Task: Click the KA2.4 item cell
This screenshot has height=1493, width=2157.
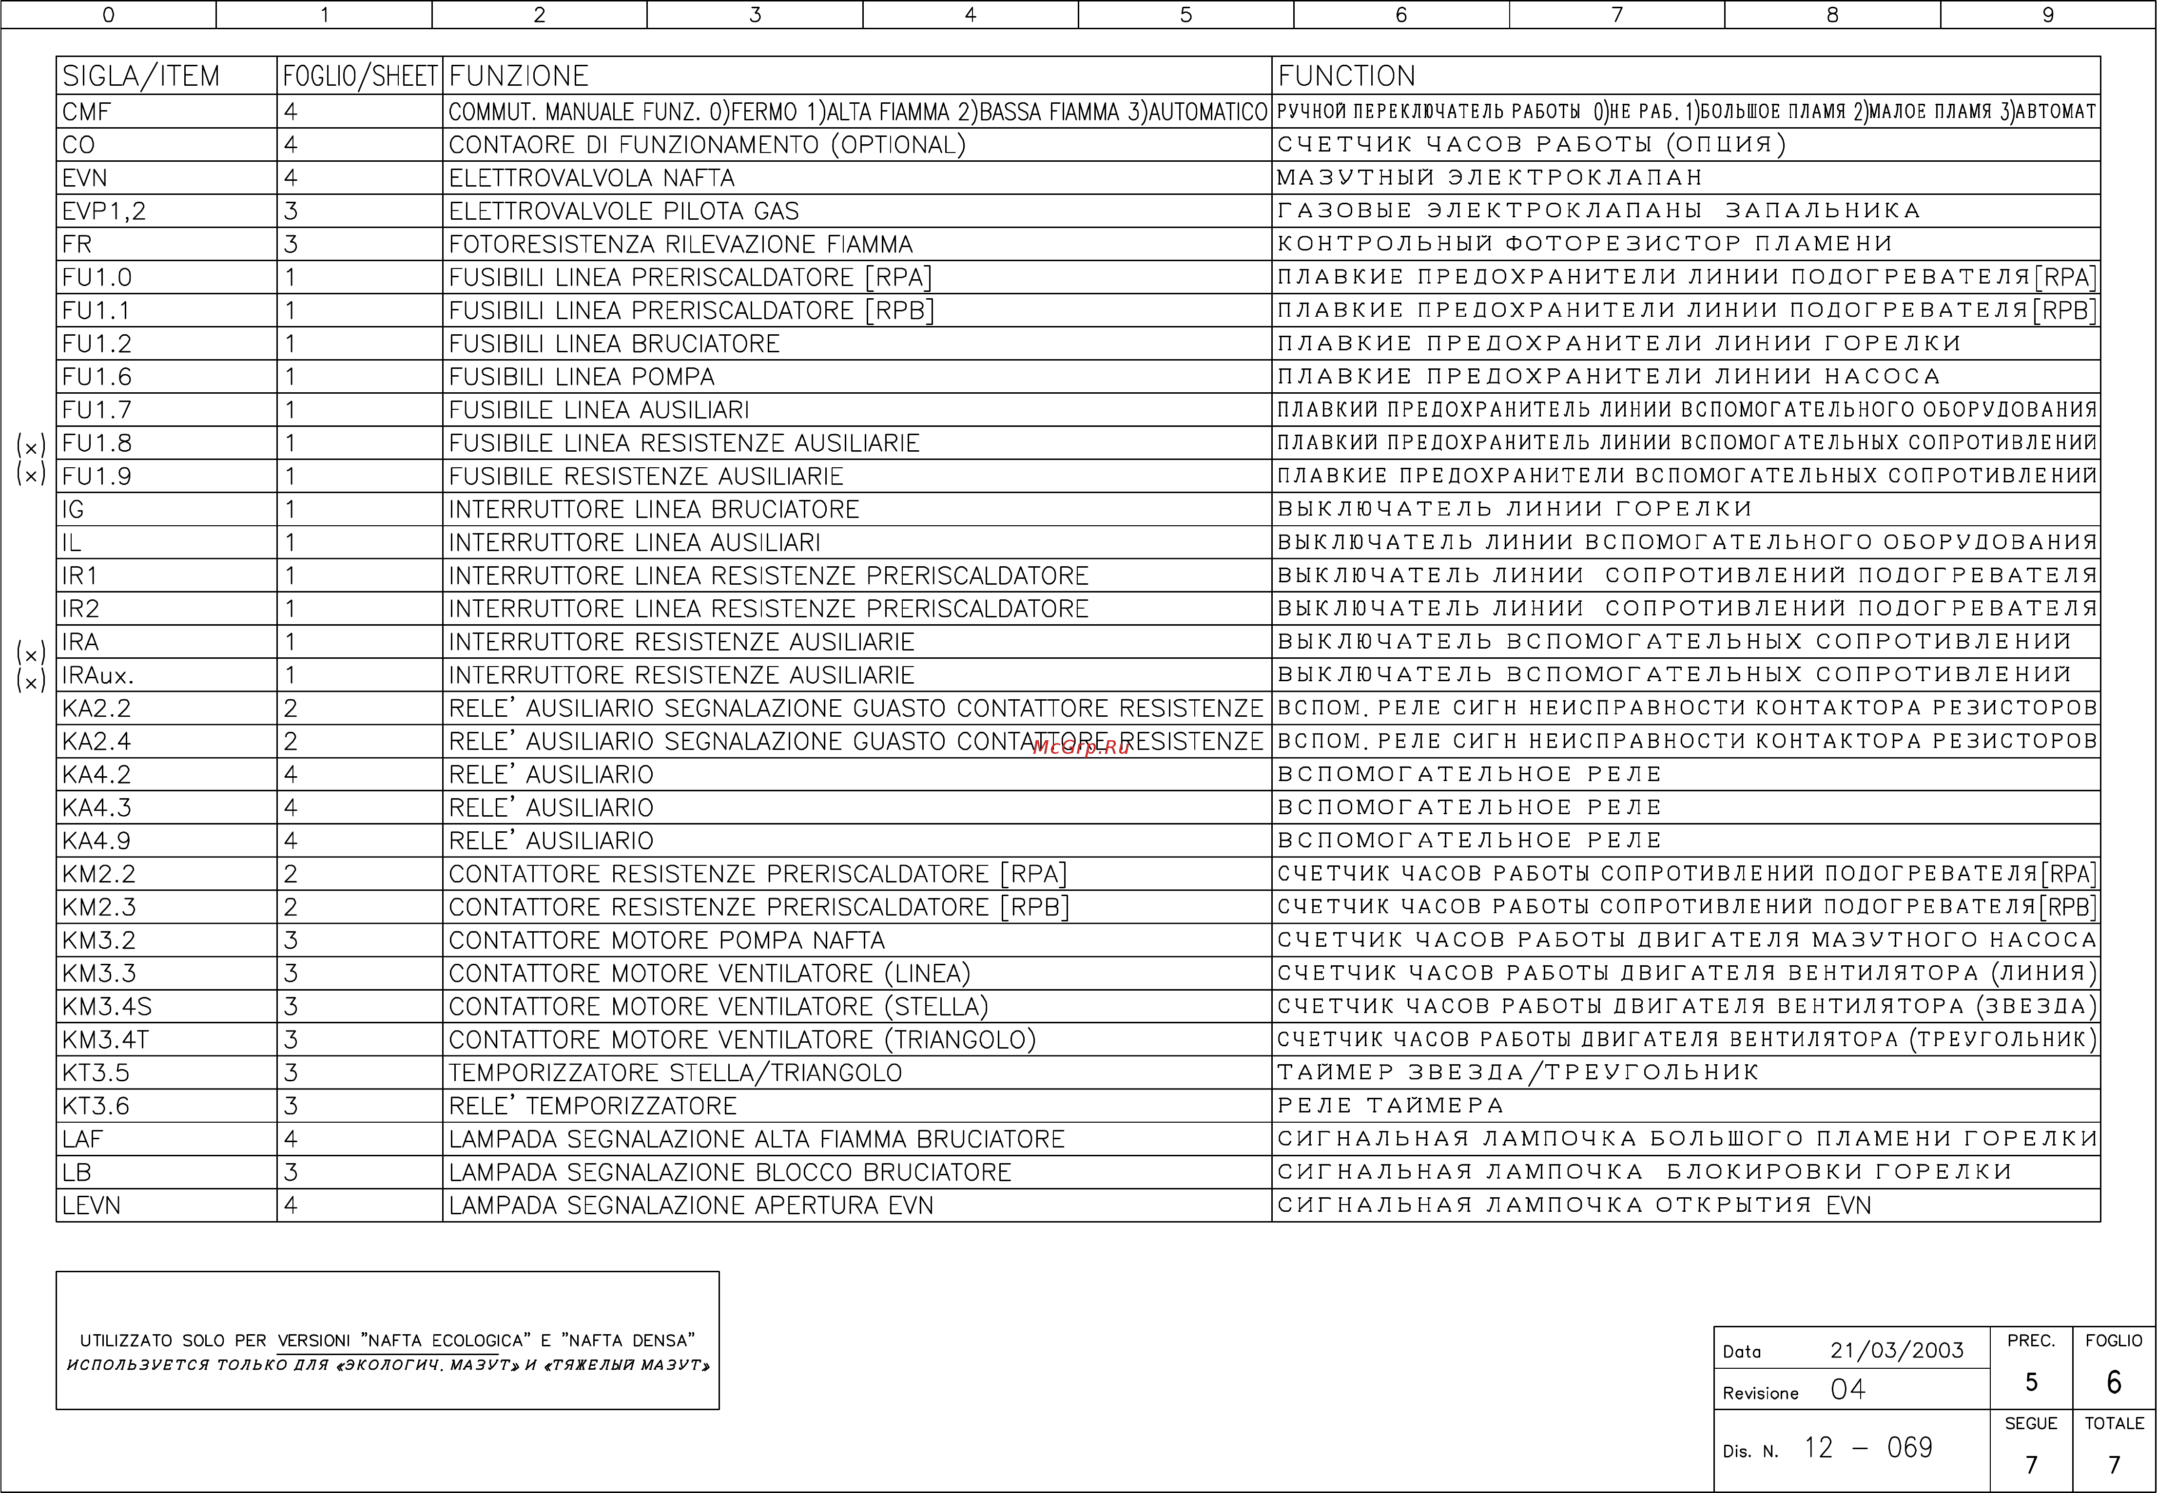Action: pos(166,742)
